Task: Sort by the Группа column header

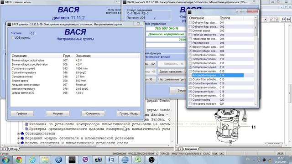Action: [x=225, y=18]
